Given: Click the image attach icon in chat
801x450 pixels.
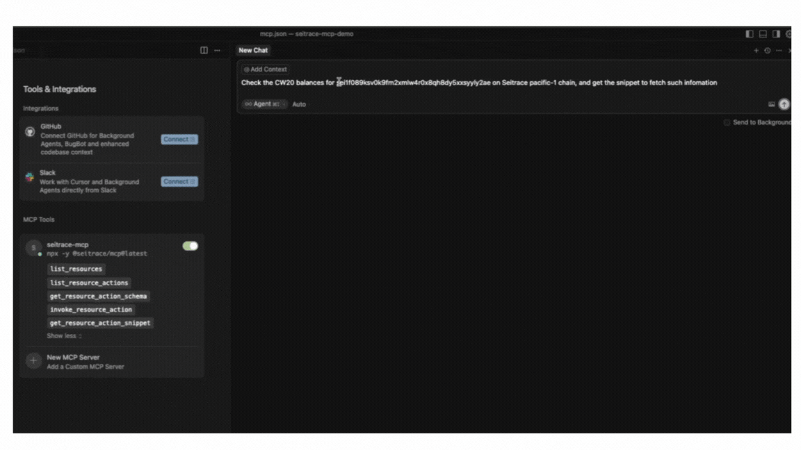Looking at the screenshot, I should (x=771, y=104).
